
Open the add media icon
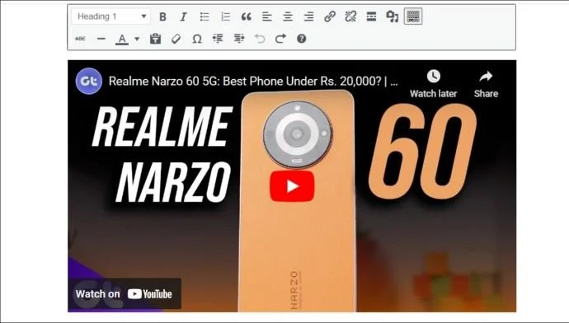(393, 16)
